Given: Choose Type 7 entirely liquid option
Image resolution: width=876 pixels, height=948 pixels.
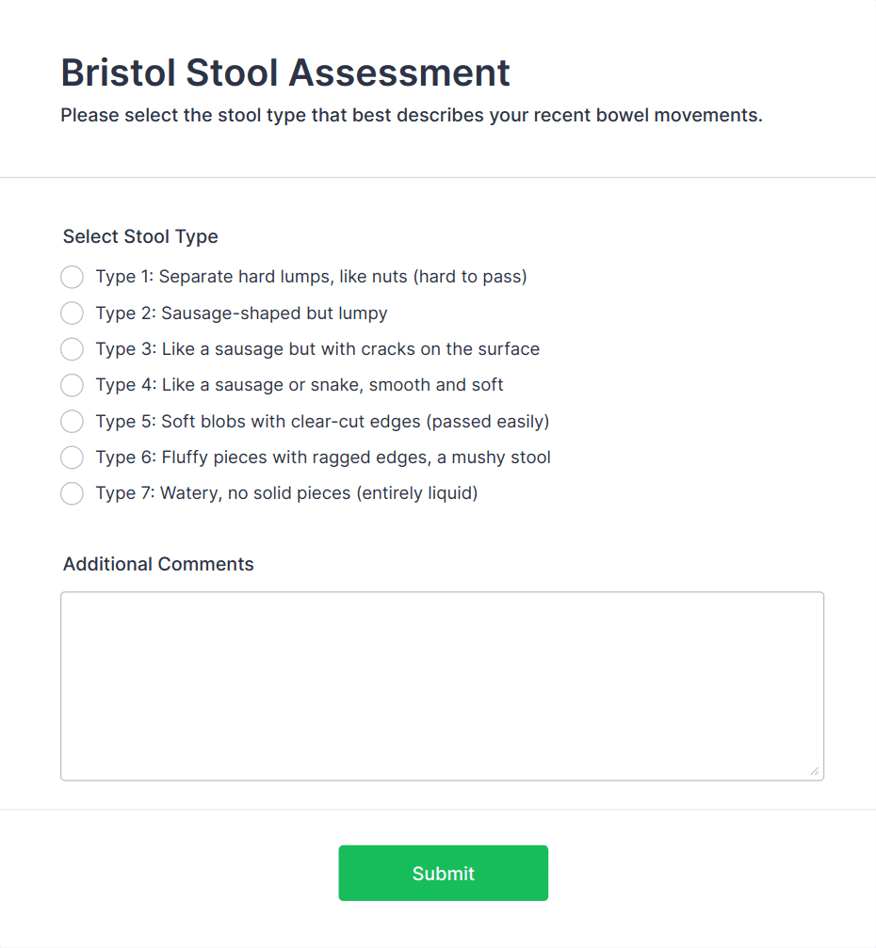Looking at the screenshot, I should click(72, 493).
